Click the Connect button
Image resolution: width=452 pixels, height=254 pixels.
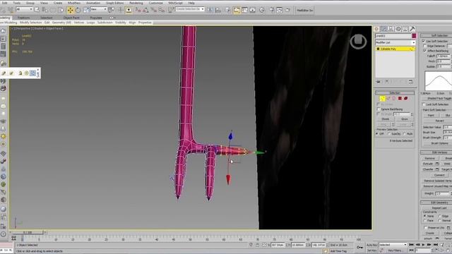pyautogui.click(x=439, y=175)
